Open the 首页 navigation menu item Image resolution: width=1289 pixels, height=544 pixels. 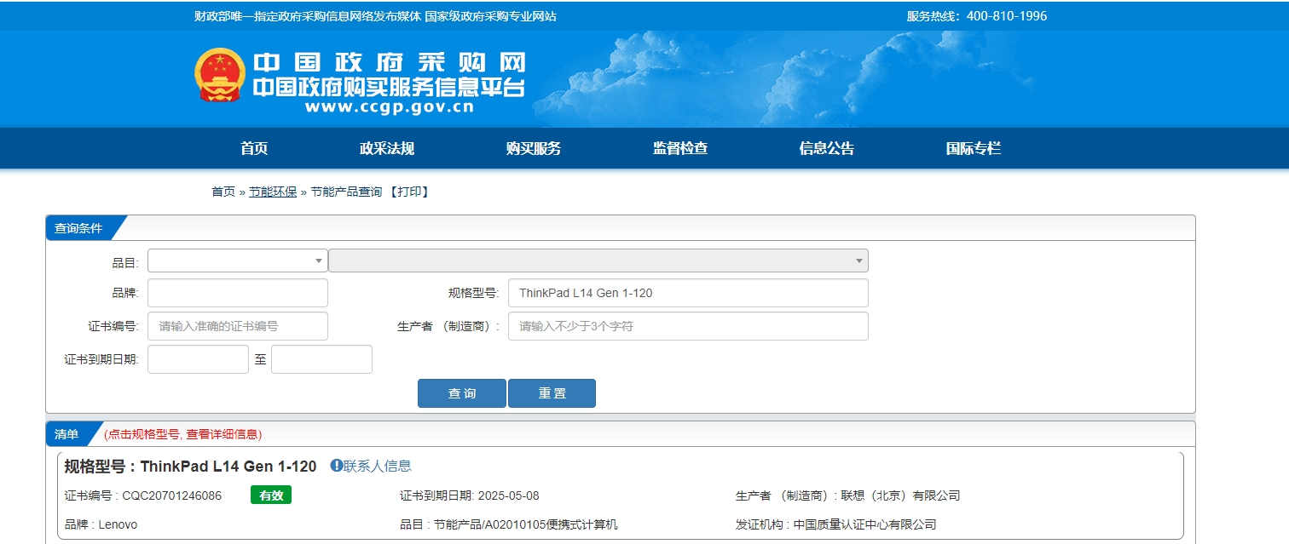tap(254, 149)
